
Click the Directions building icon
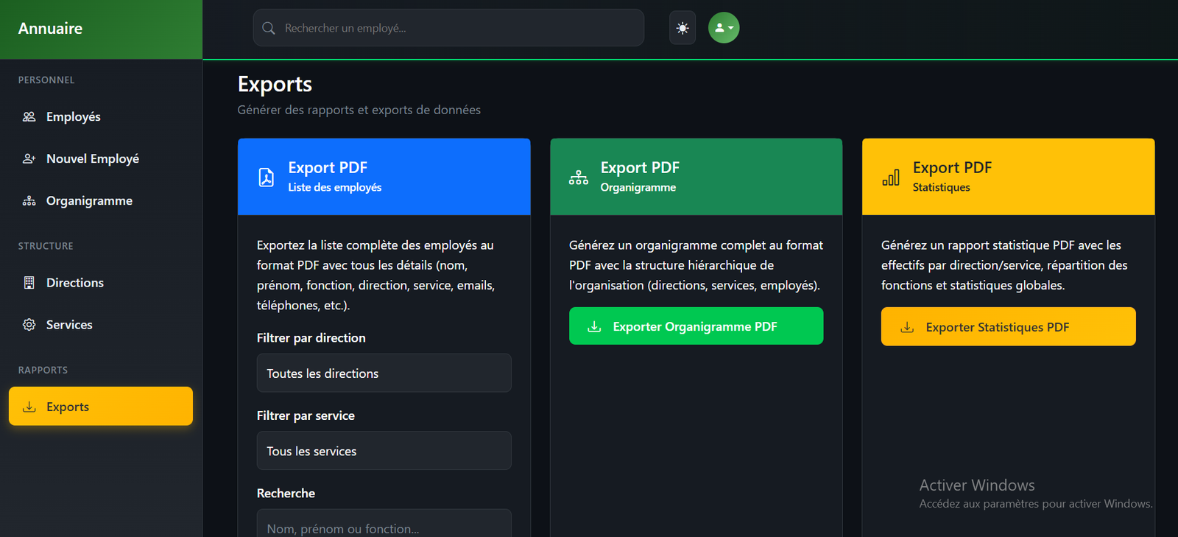(29, 283)
